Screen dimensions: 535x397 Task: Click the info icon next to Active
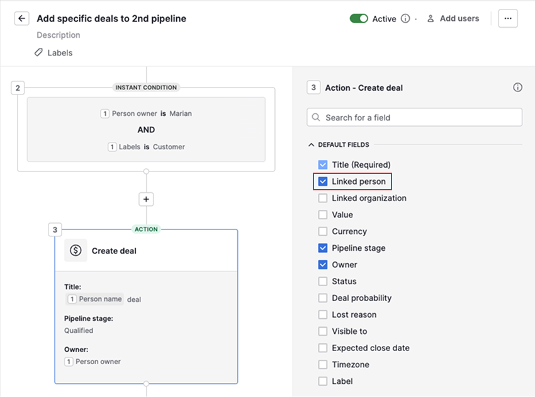405,19
